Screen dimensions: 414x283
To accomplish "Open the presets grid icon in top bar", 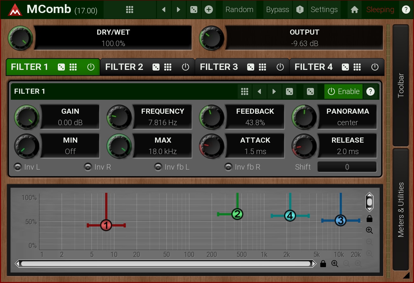I will [x=129, y=10].
